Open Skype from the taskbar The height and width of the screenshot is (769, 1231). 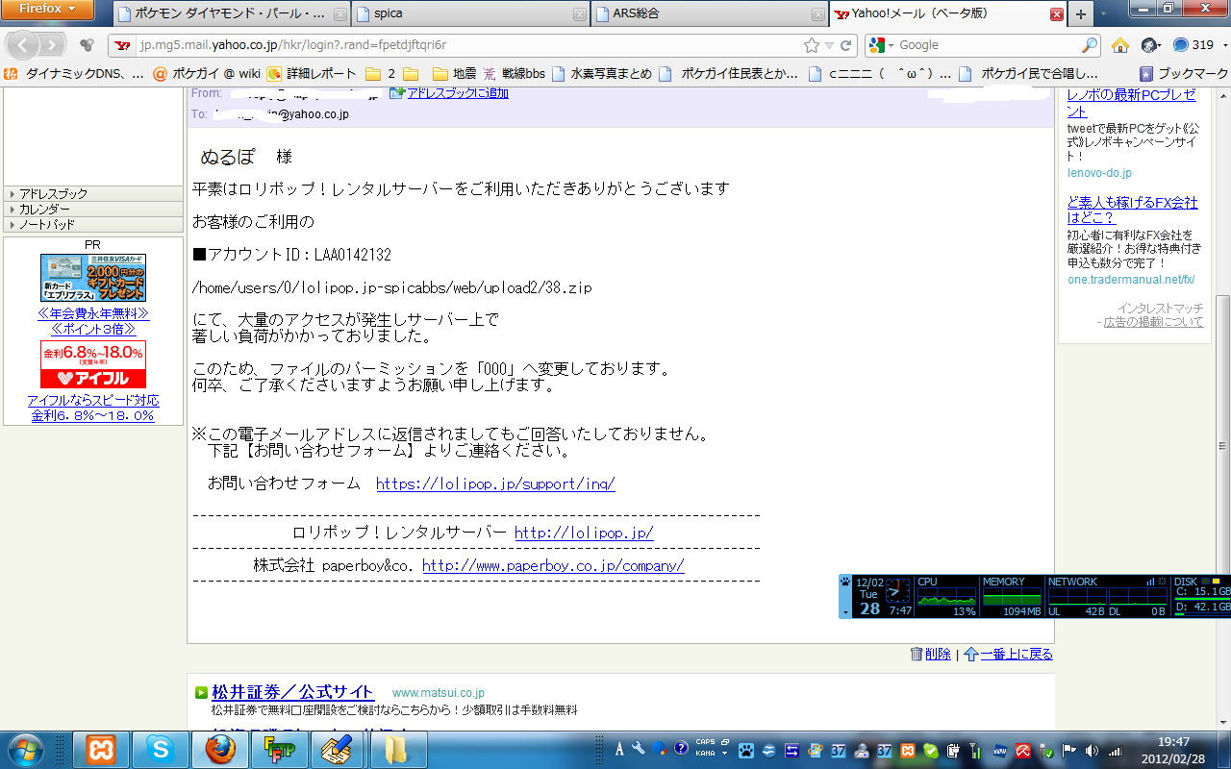click(160, 749)
